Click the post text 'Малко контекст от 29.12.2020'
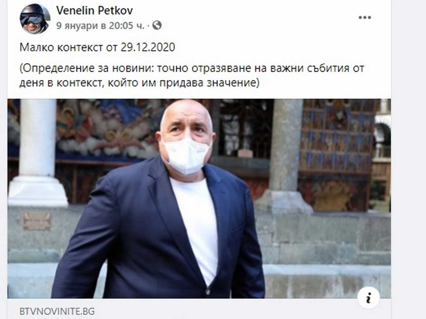This screenshot has width=426, height=319. click(x=97, y=47)
